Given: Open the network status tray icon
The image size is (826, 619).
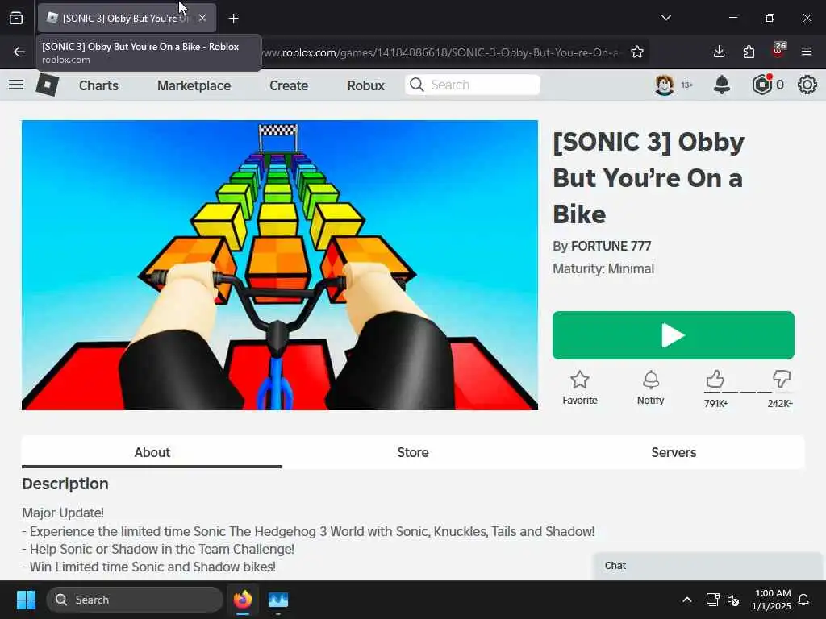Looking at the screenshot, I should click(x=712, y=600).
